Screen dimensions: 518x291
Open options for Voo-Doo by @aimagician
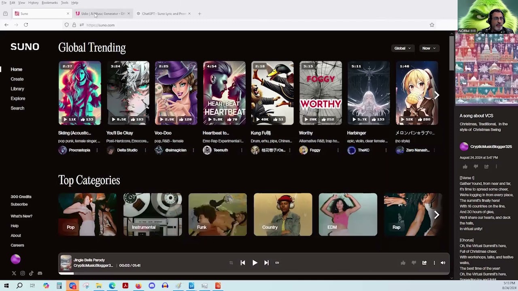pyautogui.click(x=193, y=150)
